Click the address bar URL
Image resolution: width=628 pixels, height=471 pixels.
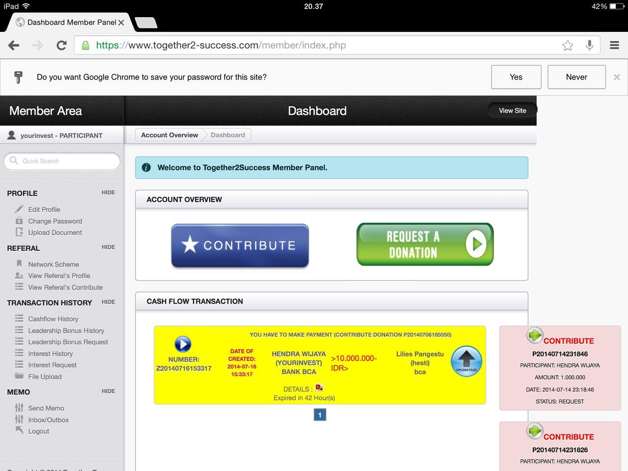(x=221, y=46)
